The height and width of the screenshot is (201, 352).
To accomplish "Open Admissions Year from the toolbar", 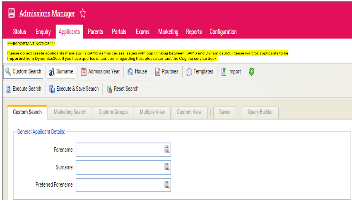I will coord(100,72).
